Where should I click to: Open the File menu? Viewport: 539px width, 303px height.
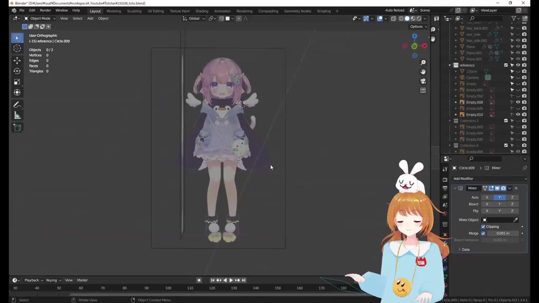tap(21, 10)
